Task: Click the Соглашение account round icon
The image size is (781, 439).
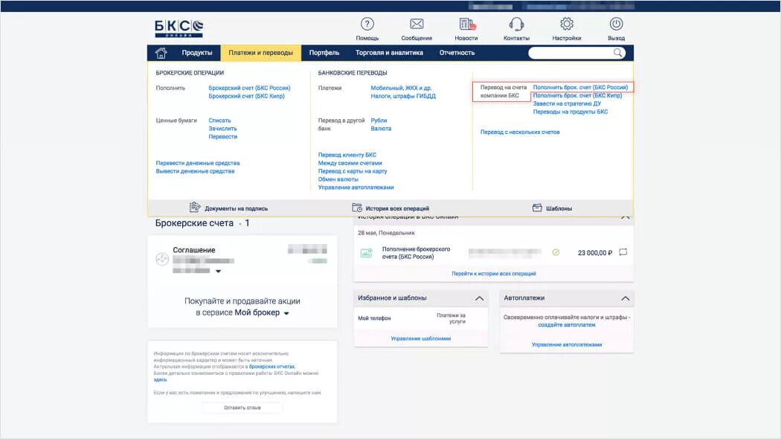Action: click(x=162, y=259)
